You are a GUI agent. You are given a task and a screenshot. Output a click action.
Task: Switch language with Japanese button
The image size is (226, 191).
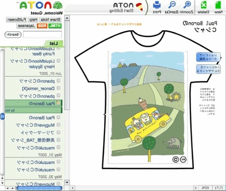pyautogui.click(x=26, y=26)
